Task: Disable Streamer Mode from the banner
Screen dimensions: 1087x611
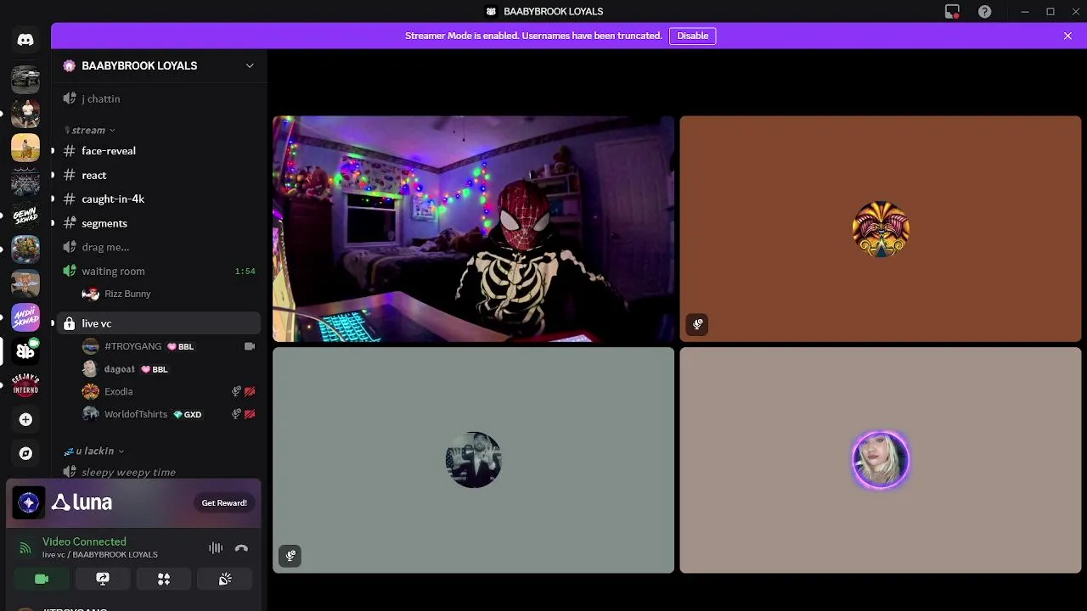Action: pyautogui.click(x=692, y=36)
